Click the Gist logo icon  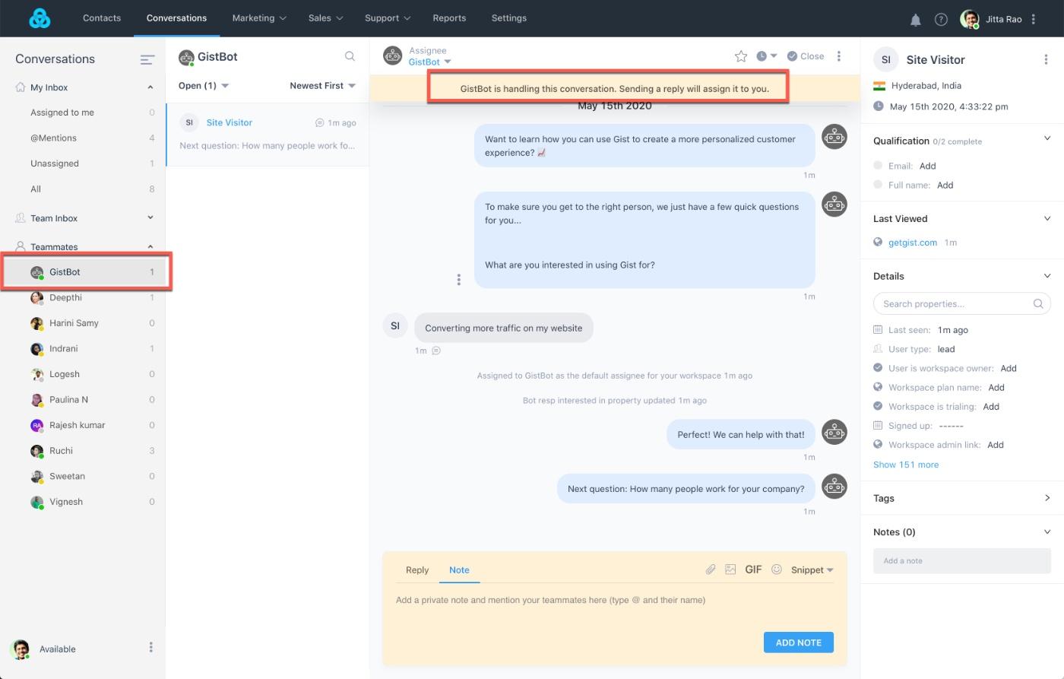pos(40,18)
